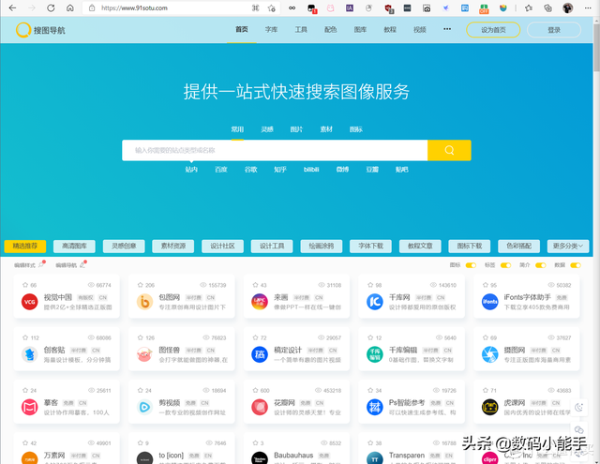The width and height of the screenshot is (600, 464).
Task: Open the 摄图网 logo icon
Action: (489, 354)
